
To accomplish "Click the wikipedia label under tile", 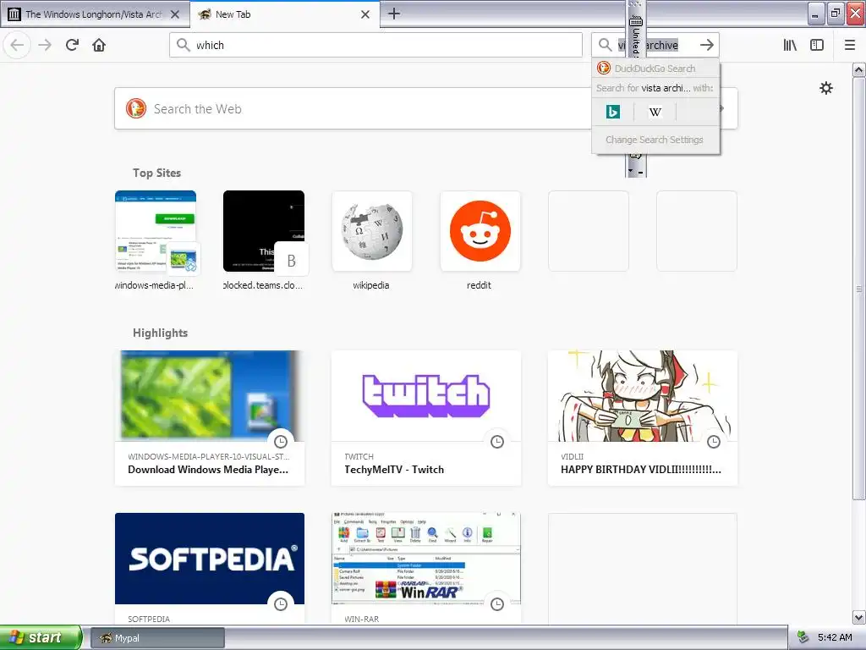I will [x=371, y=286].
